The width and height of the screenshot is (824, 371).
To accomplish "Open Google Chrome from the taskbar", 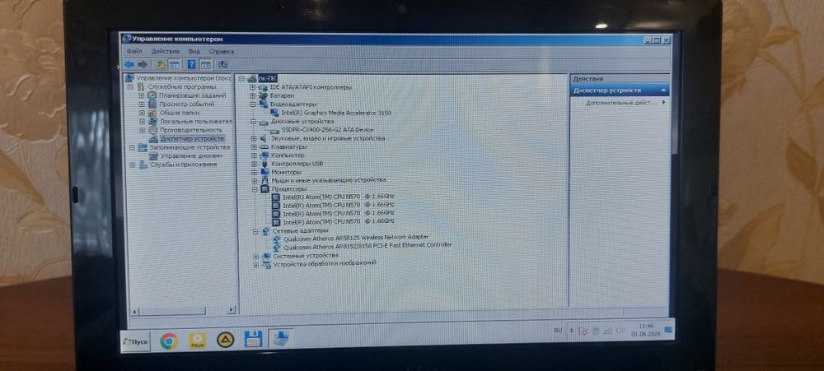I will point(168,341).
